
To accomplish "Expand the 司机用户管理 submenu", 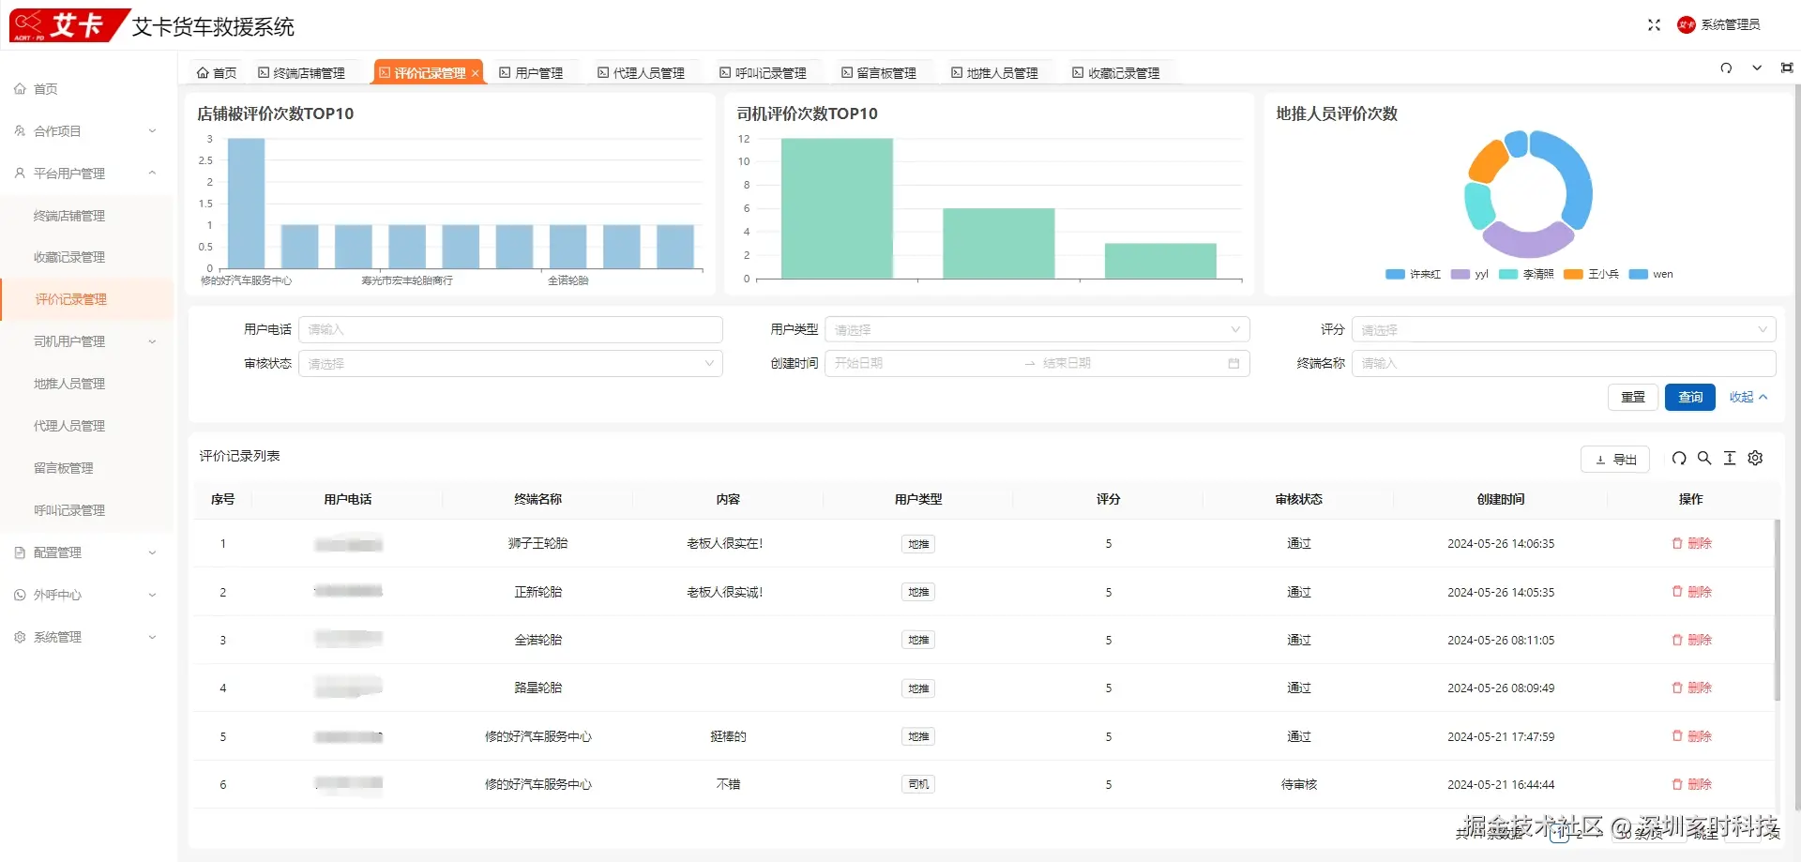I will click(88, 341).
